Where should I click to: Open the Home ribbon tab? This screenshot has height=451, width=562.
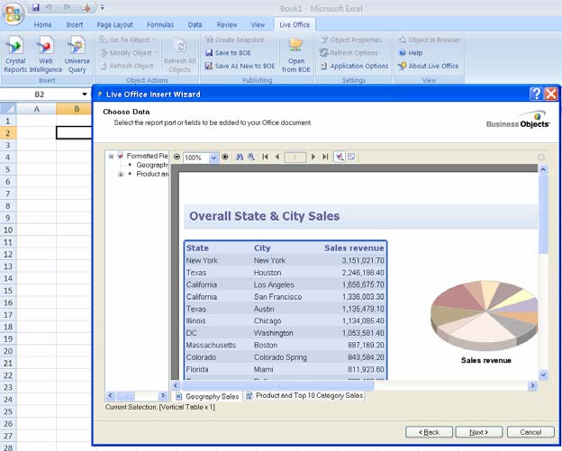point(42,24)
